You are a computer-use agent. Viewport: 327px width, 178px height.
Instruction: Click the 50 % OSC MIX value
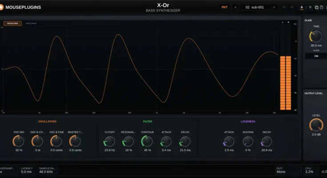19,150
